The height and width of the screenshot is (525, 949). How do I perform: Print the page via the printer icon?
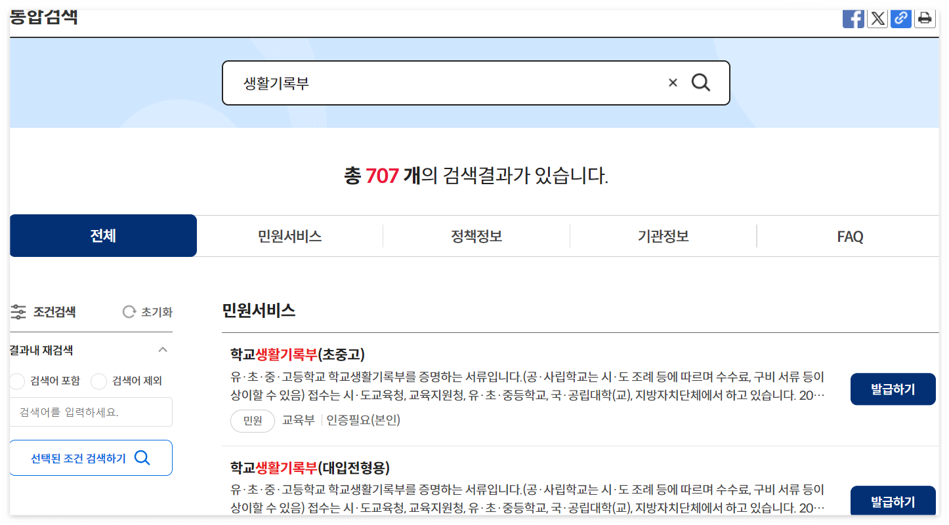click(x=925, y=18)
